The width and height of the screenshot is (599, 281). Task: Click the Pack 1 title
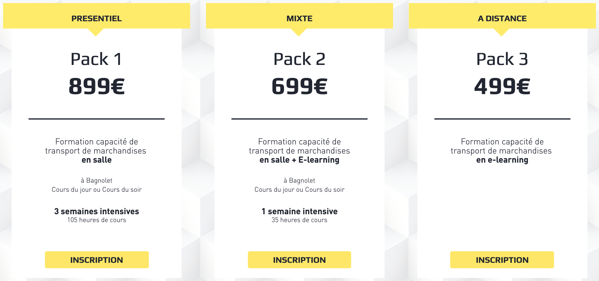[x=97, y=59]
